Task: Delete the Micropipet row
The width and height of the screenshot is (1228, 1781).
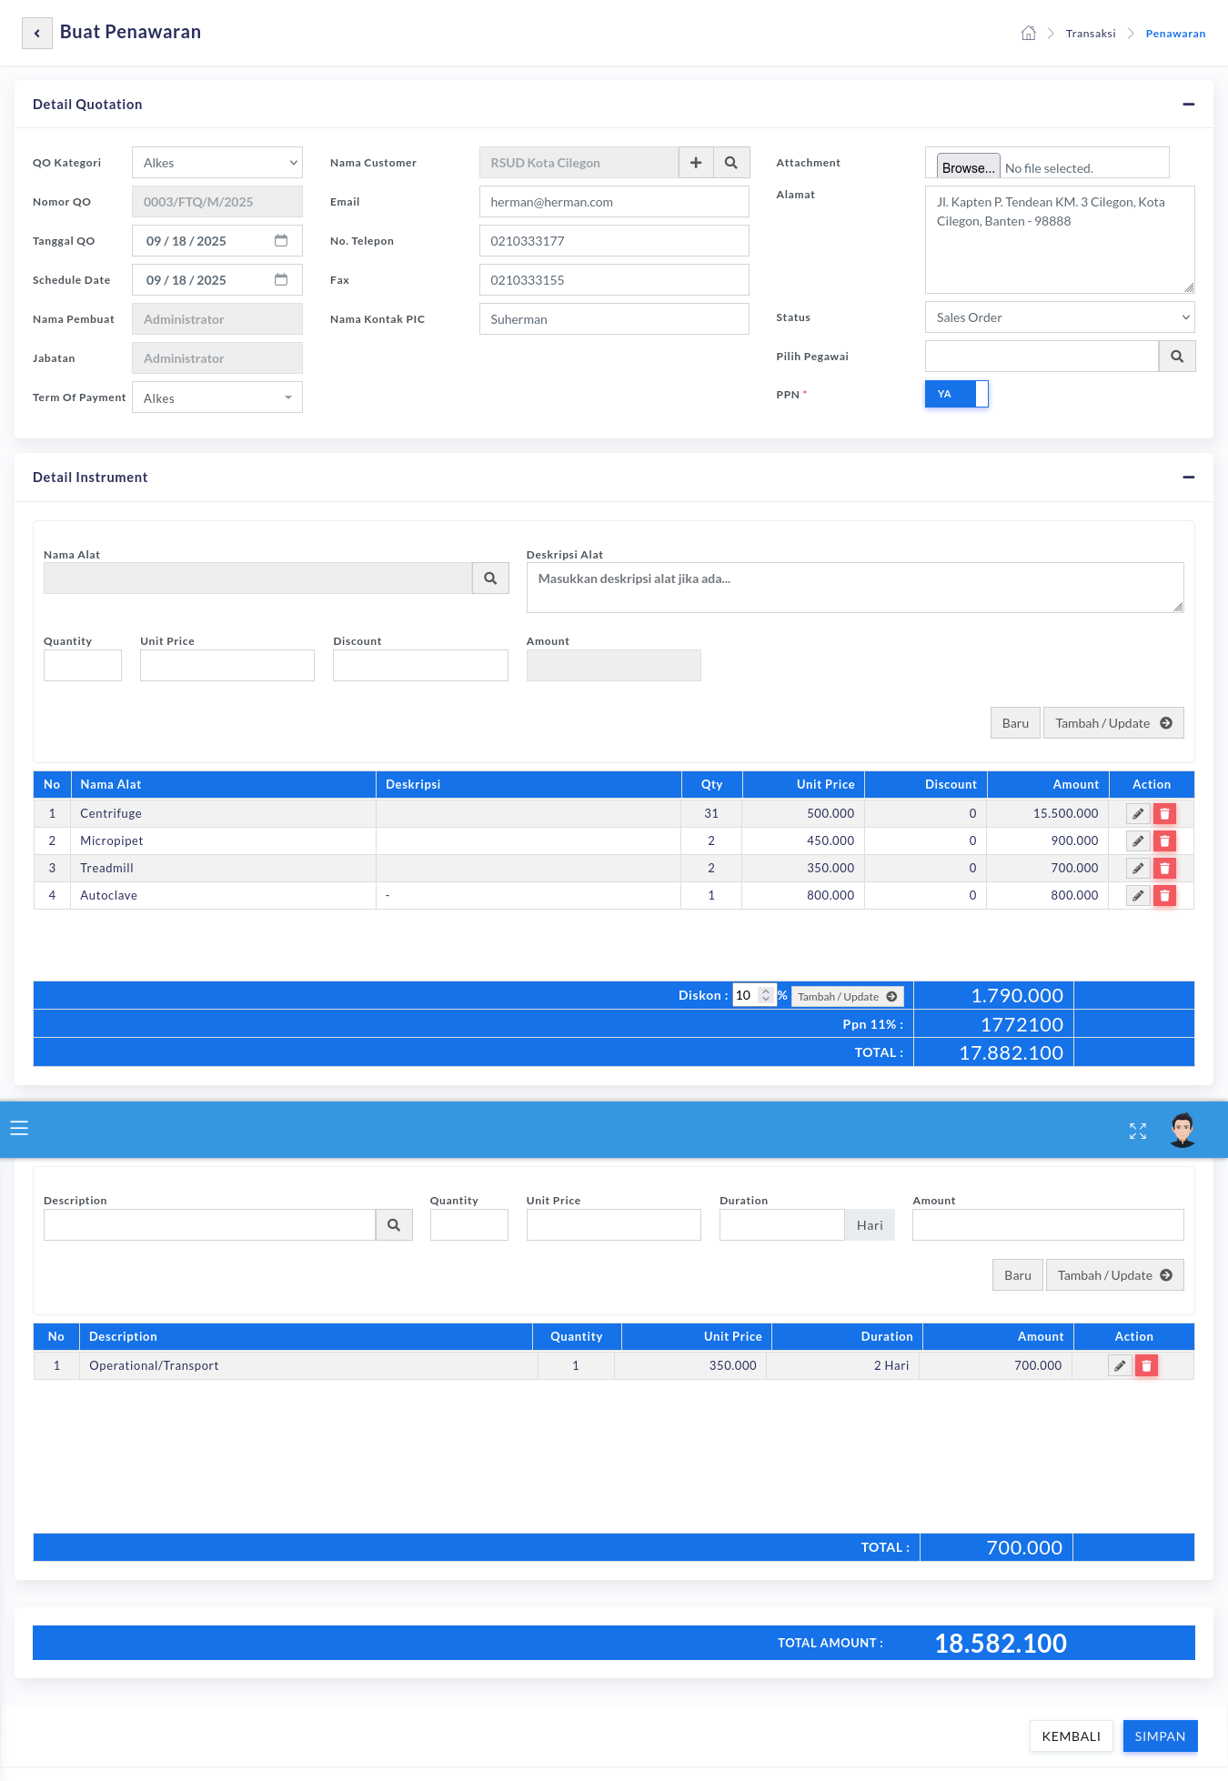Action: tap(1164, 841)
